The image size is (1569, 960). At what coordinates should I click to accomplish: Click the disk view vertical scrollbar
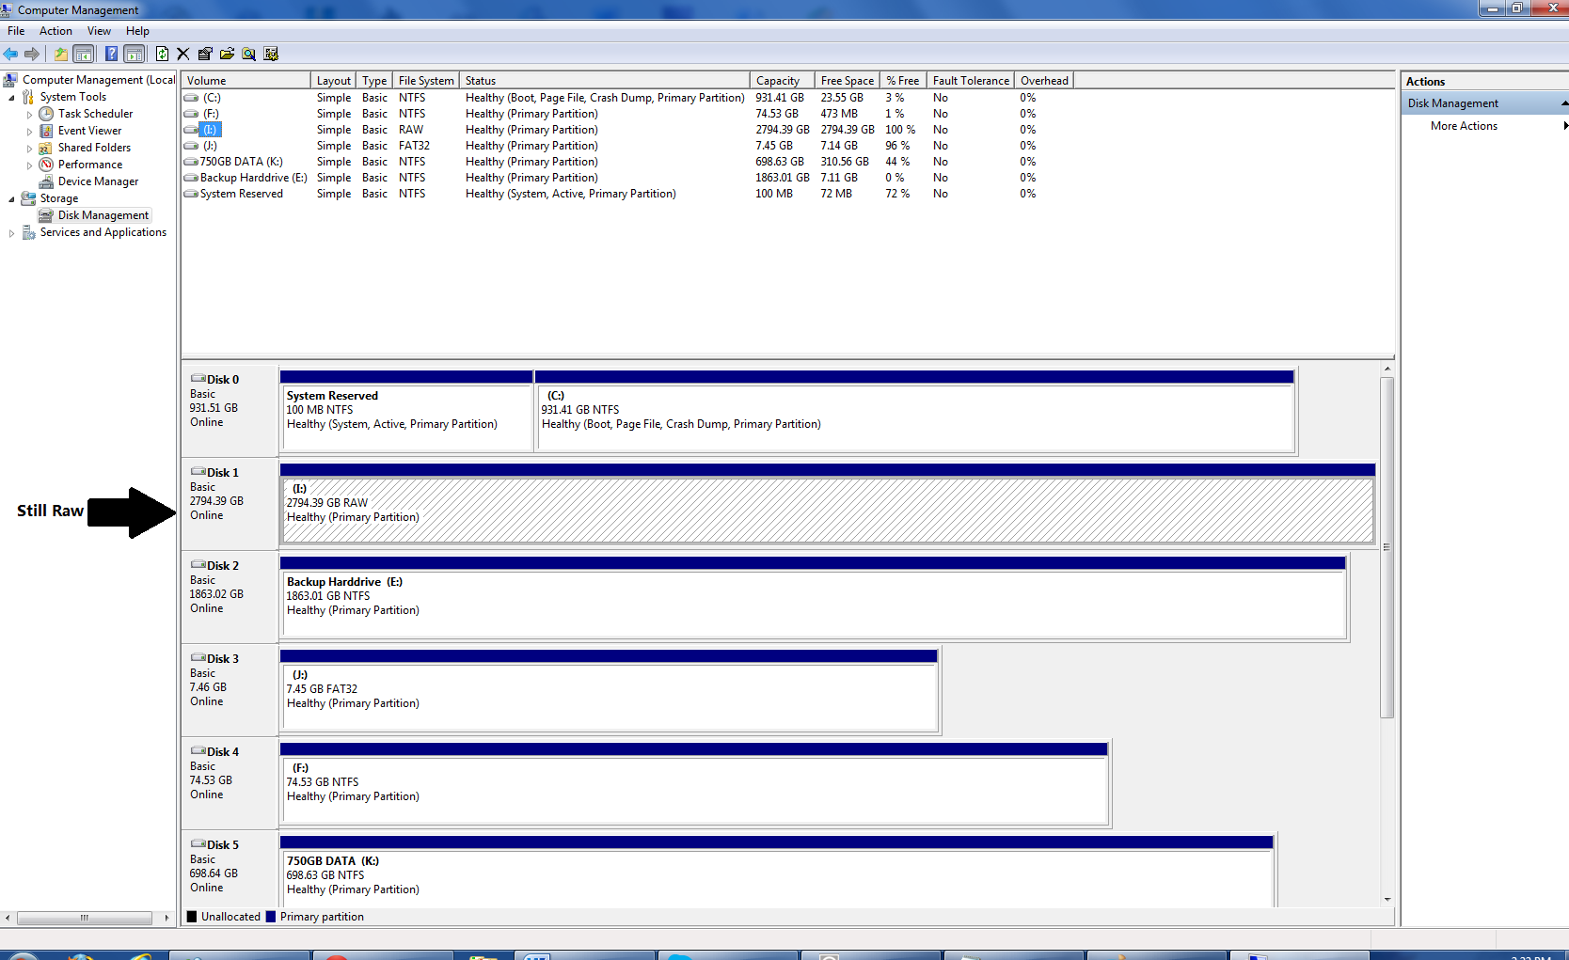pos(1387,547)
